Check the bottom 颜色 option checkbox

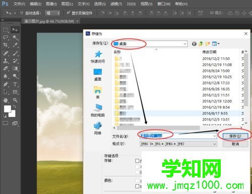click(137, 186)
